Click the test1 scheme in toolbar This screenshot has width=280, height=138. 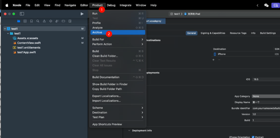175,14
